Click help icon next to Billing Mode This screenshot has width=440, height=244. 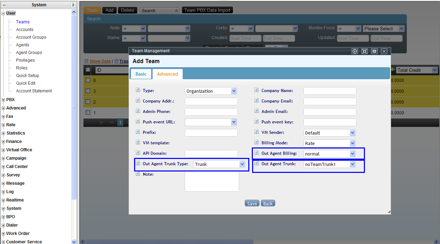click(257, 143)
